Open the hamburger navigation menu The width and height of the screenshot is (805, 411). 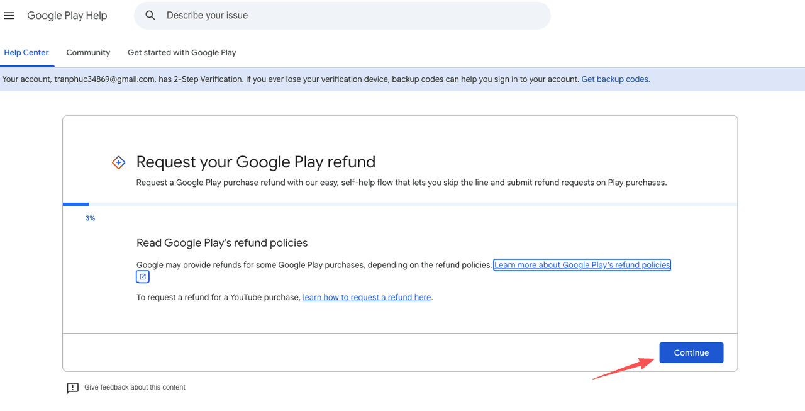9,15
